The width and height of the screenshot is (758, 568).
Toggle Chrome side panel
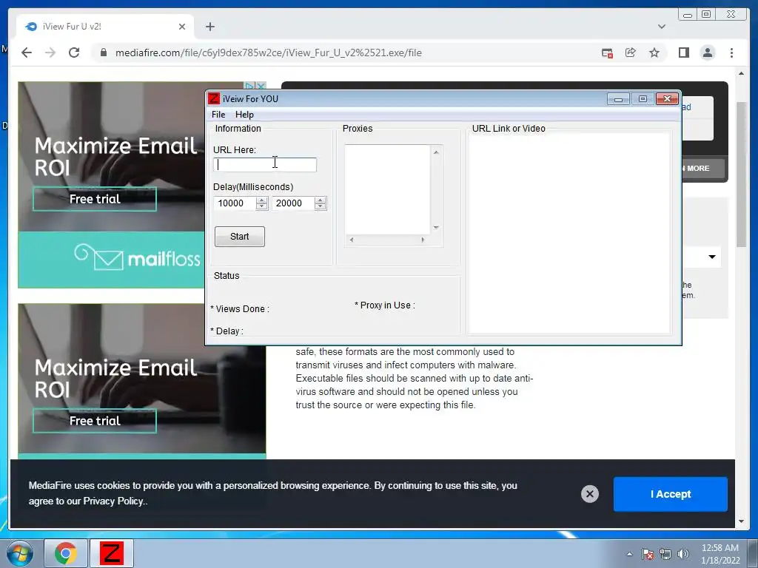[683, 53]
